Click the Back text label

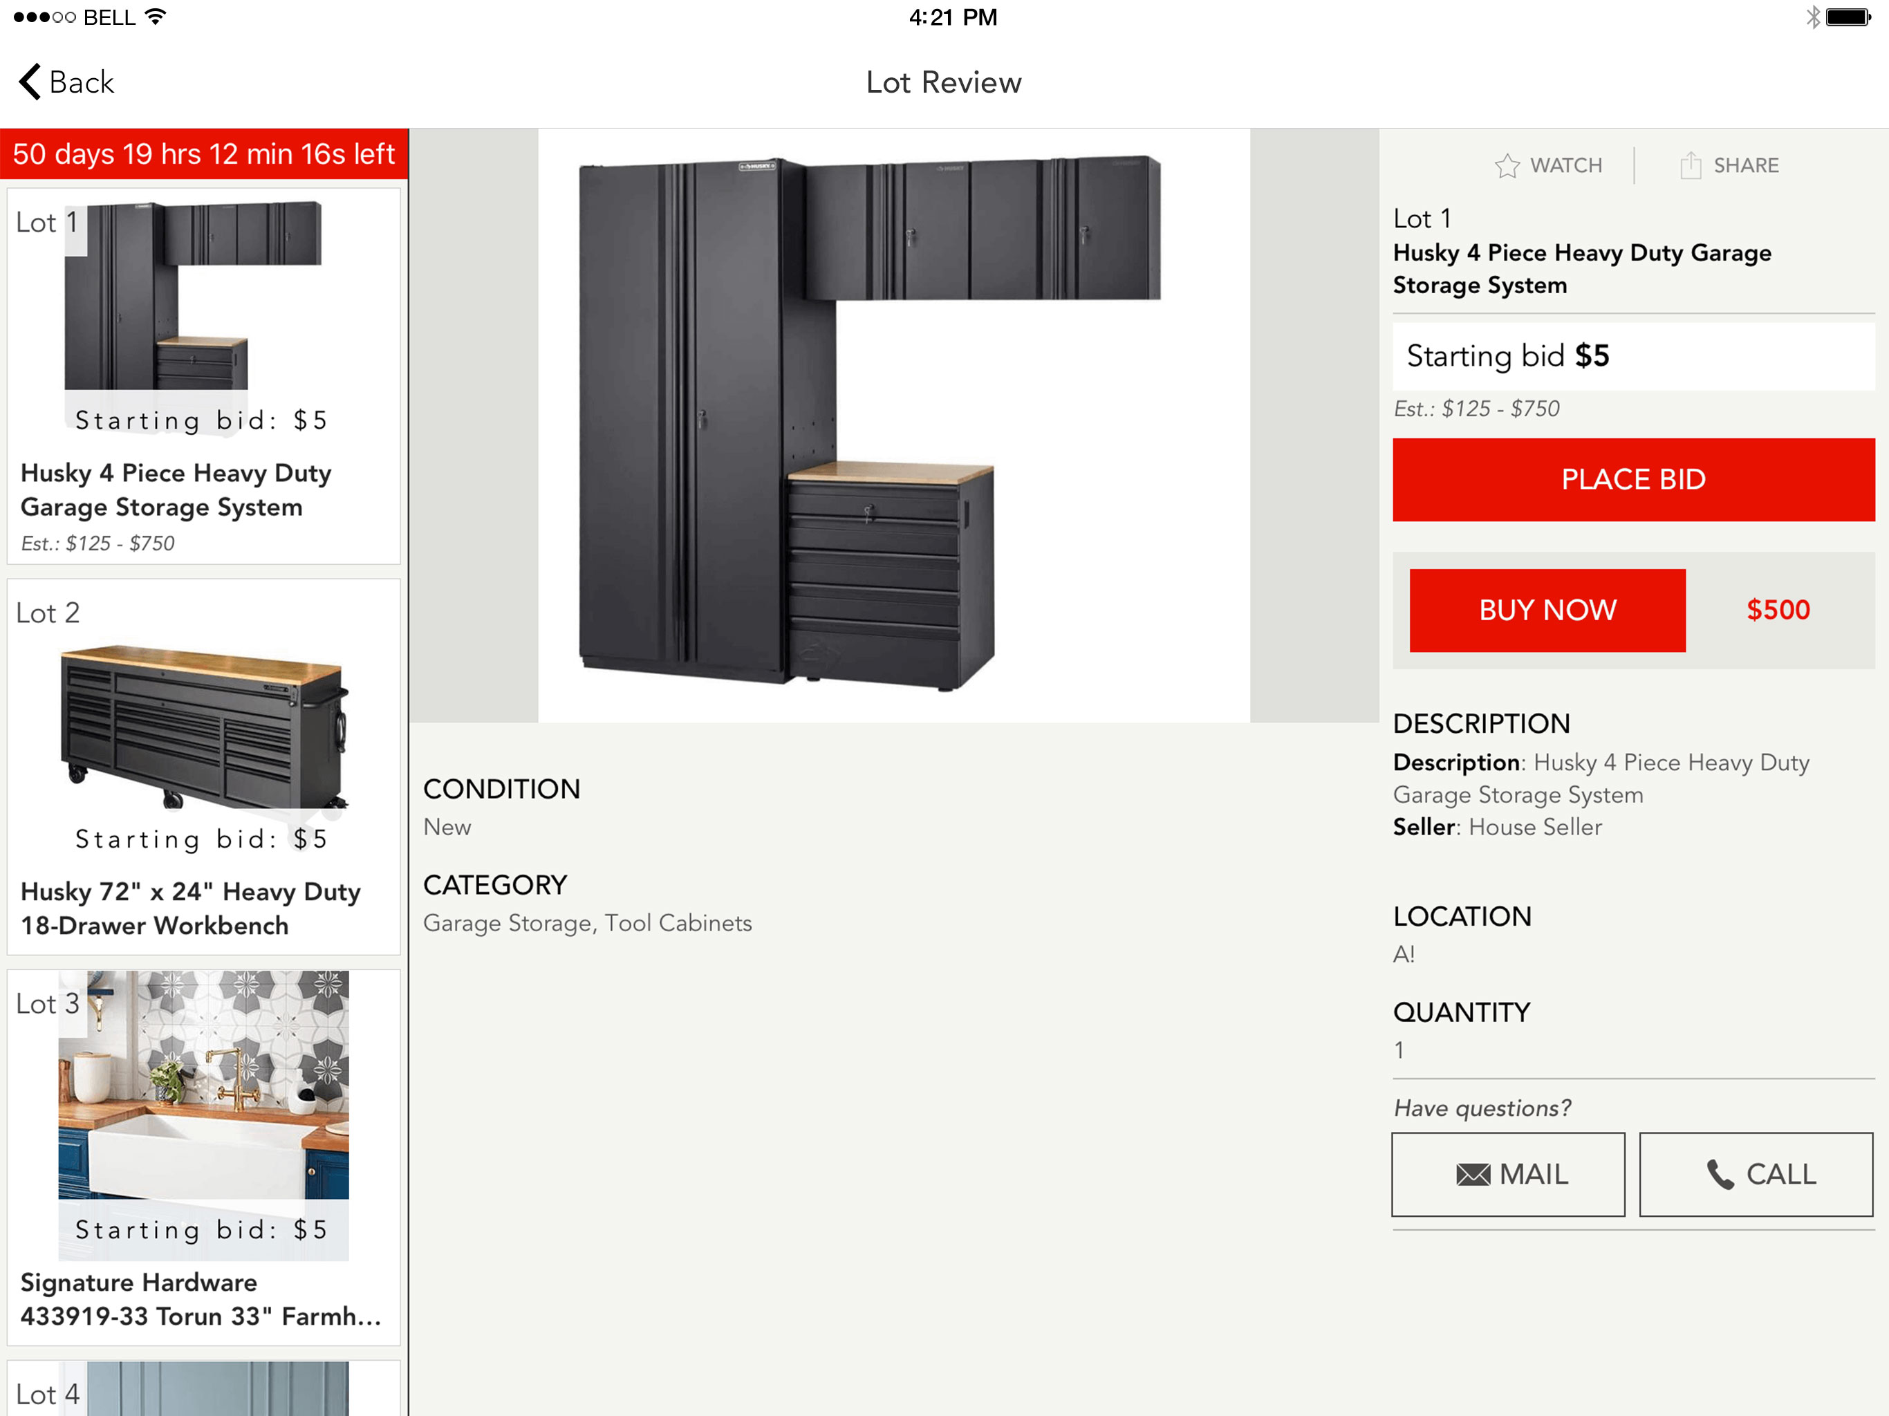click(x=81, y=83)
